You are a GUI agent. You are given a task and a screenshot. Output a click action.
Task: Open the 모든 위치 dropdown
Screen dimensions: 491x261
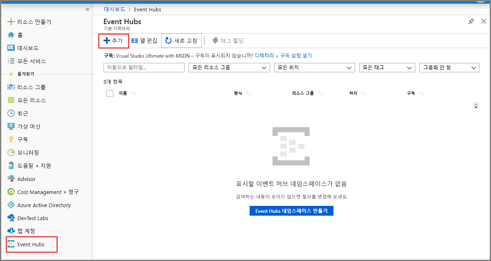[314, 68]
